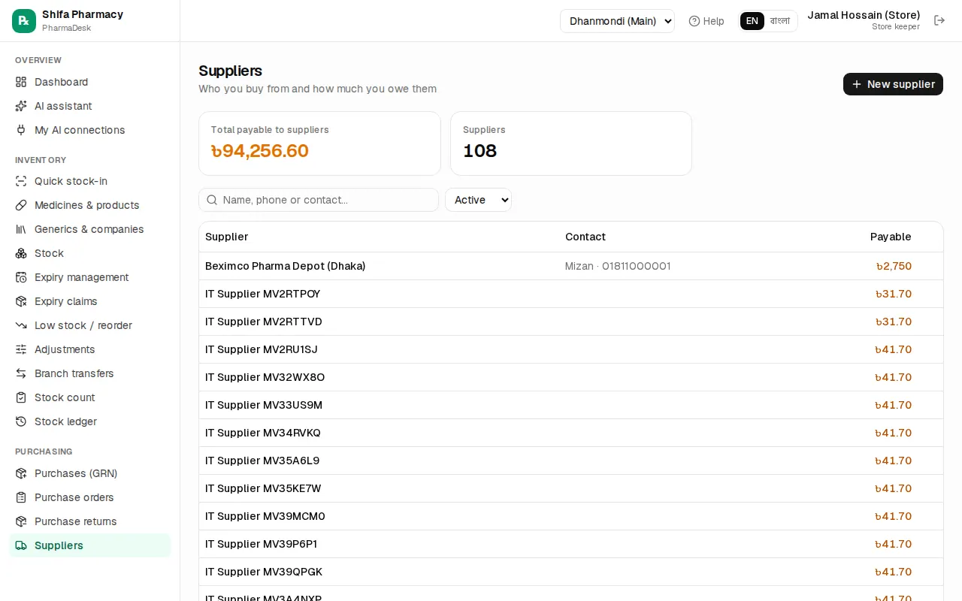The image size is (962, 601).
Task: Open the Dhanmondi (Main) branch dropdown
Action: 617,21
